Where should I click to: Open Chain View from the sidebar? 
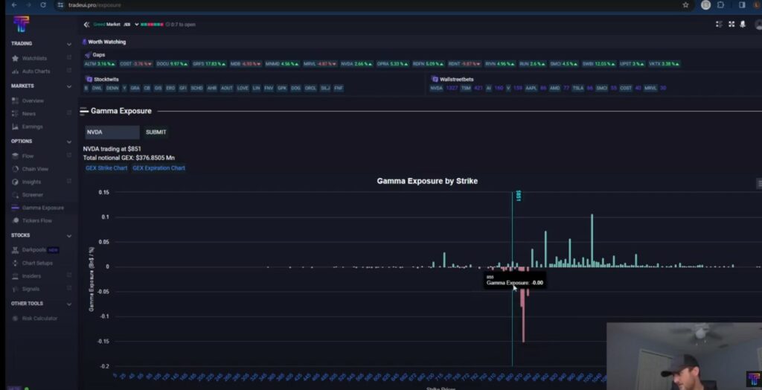(x=35, y=169)
